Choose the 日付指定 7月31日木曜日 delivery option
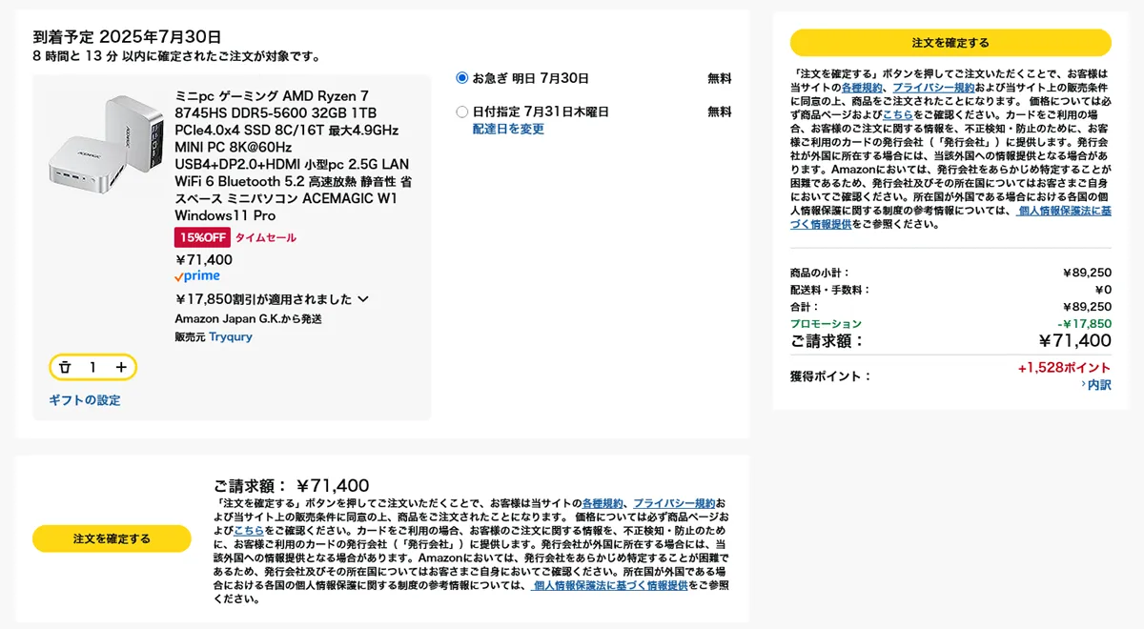1144x629 pixels. click(462, 112)
